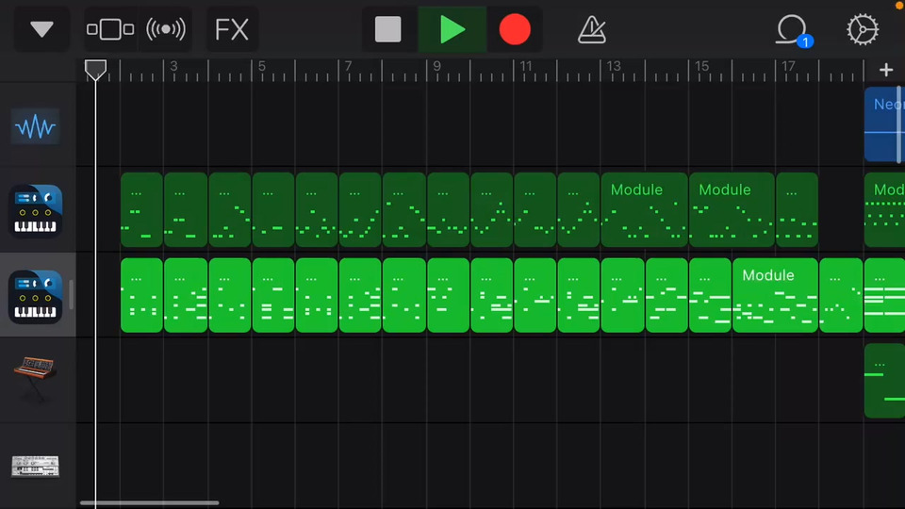Viewport: 905px width, 509px height.
Task: Select the first bright green region at bar 2
Action: 141,295
